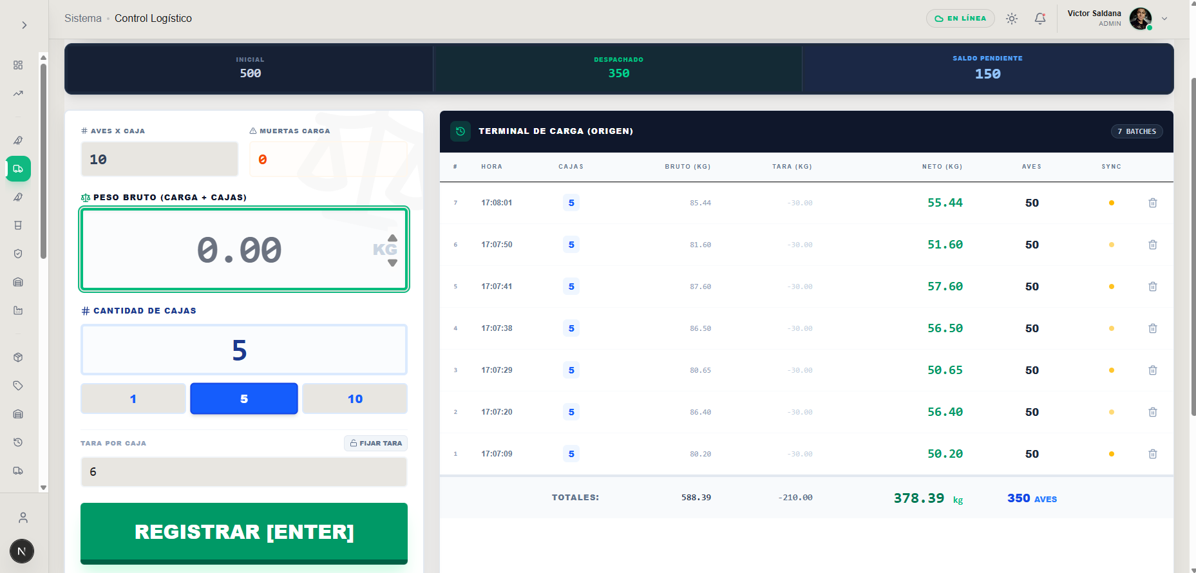1196x573 pixels.
Task: Open the trending chart icon in sidebar
Action: pos(18,93)
